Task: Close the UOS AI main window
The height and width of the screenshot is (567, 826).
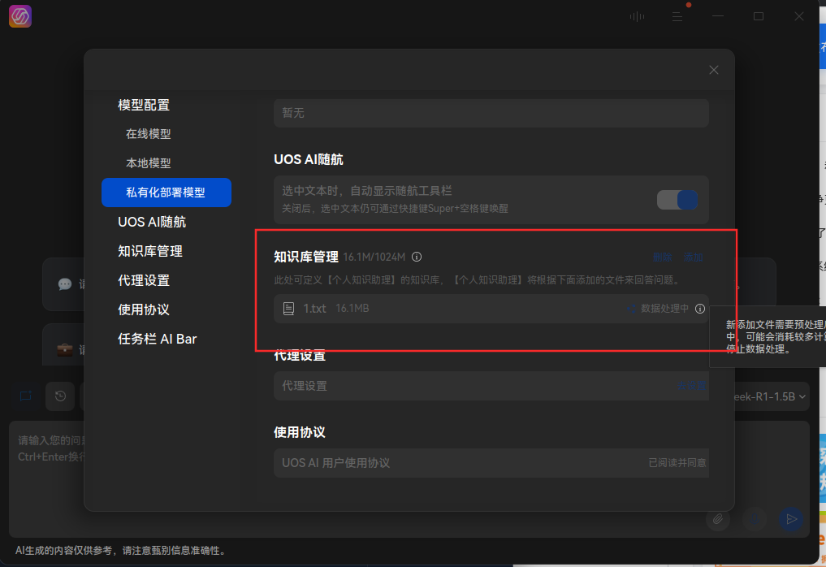Action: tap(799, 17)
